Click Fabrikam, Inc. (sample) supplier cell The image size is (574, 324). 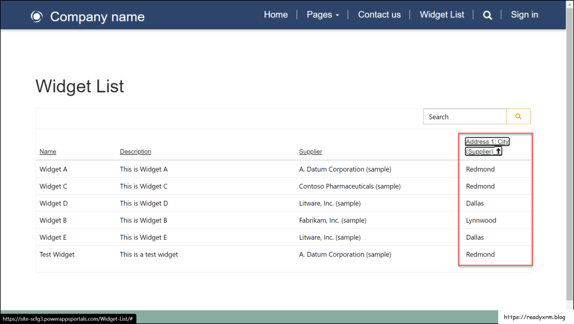coord(332,220)
